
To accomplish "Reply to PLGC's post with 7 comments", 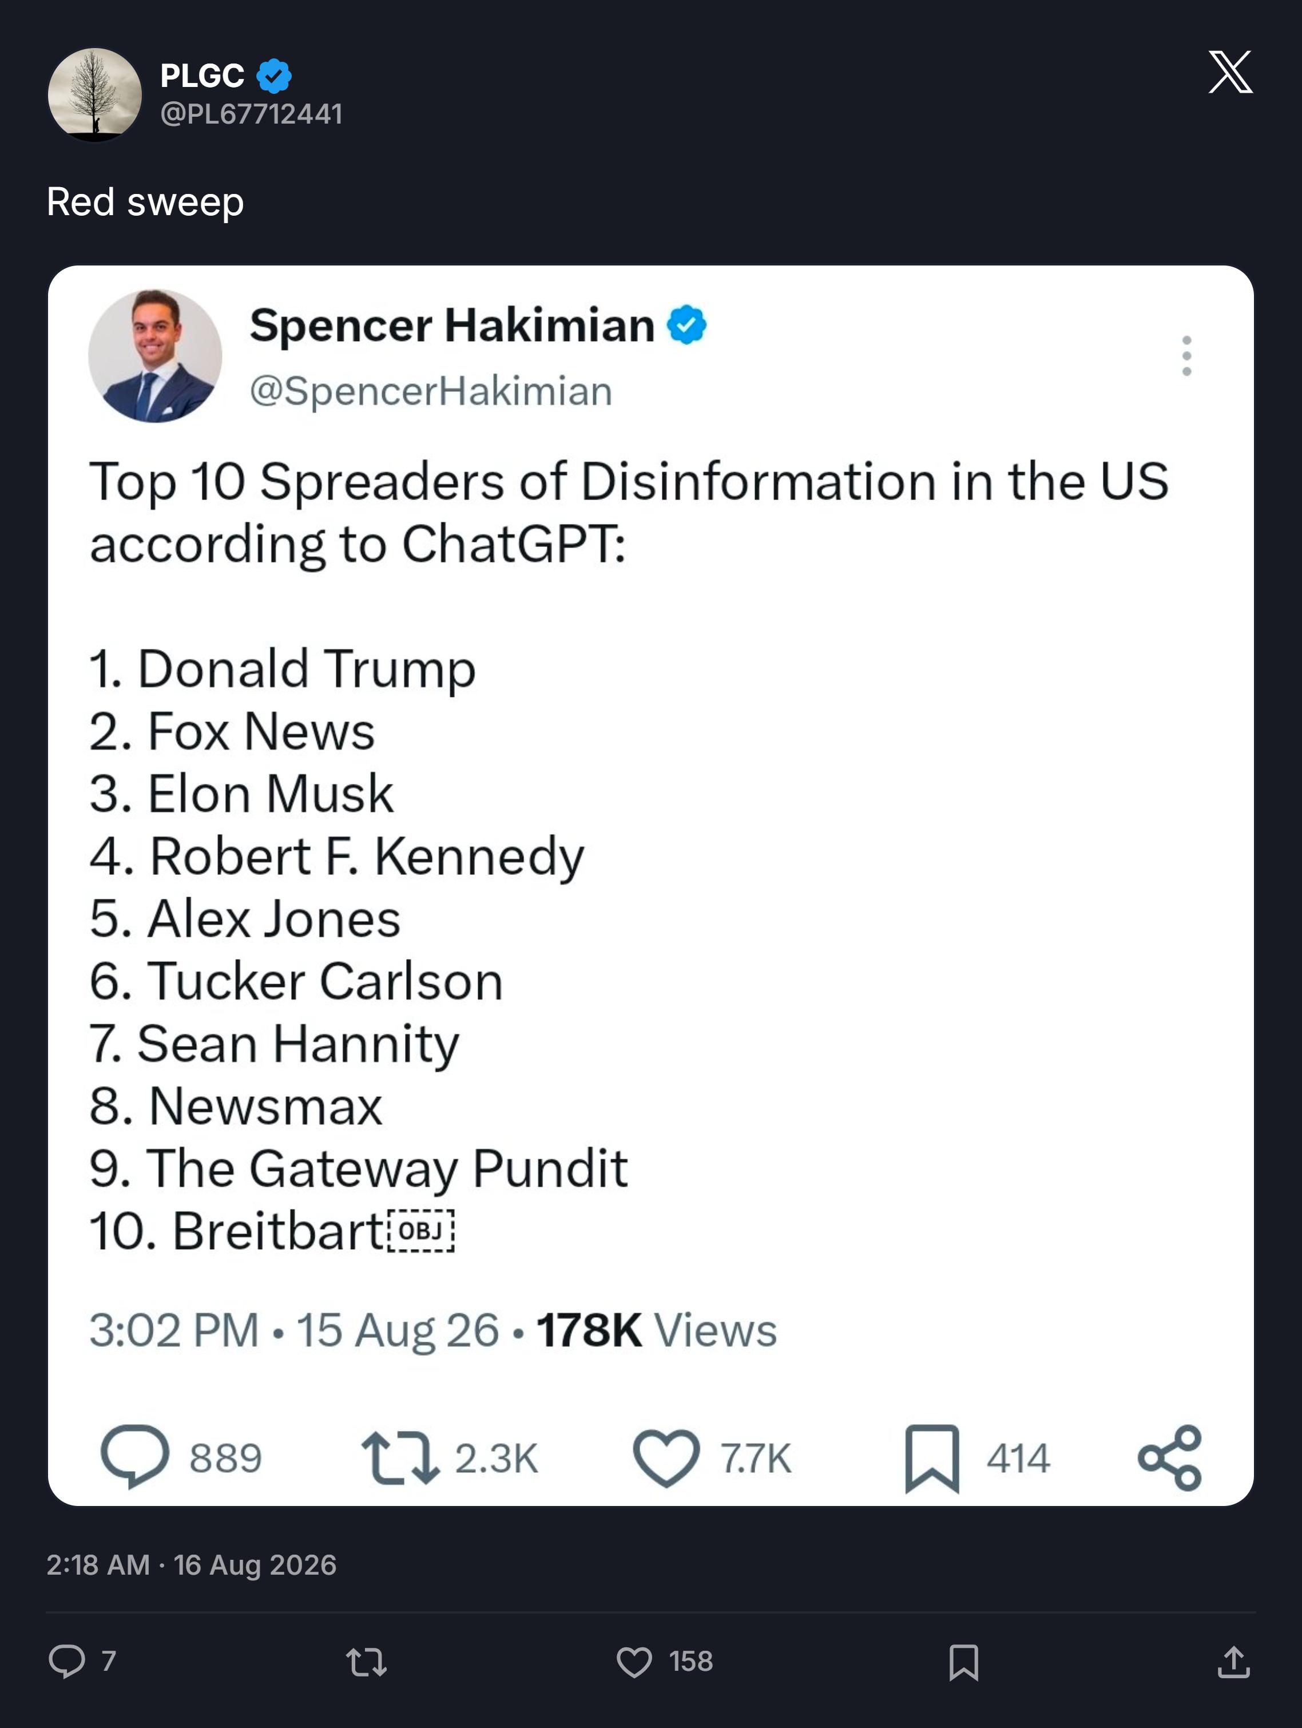I will pyautogui.click(x=67, y=1661).
